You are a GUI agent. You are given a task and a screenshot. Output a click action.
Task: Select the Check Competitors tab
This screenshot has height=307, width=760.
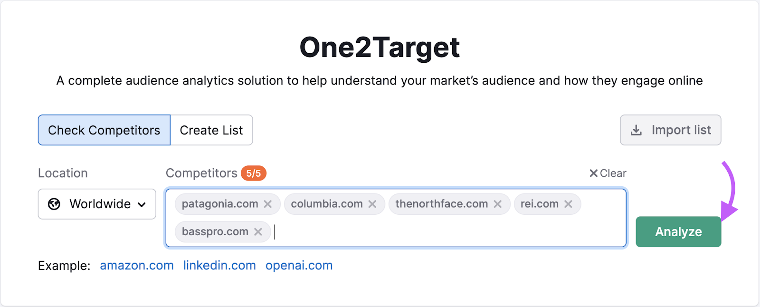coord(104,130)
